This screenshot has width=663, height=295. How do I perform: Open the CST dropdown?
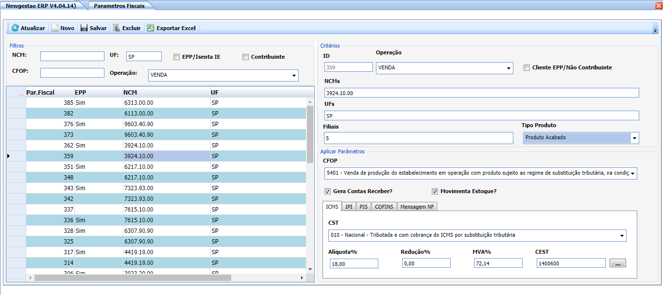tap(622, 235)
